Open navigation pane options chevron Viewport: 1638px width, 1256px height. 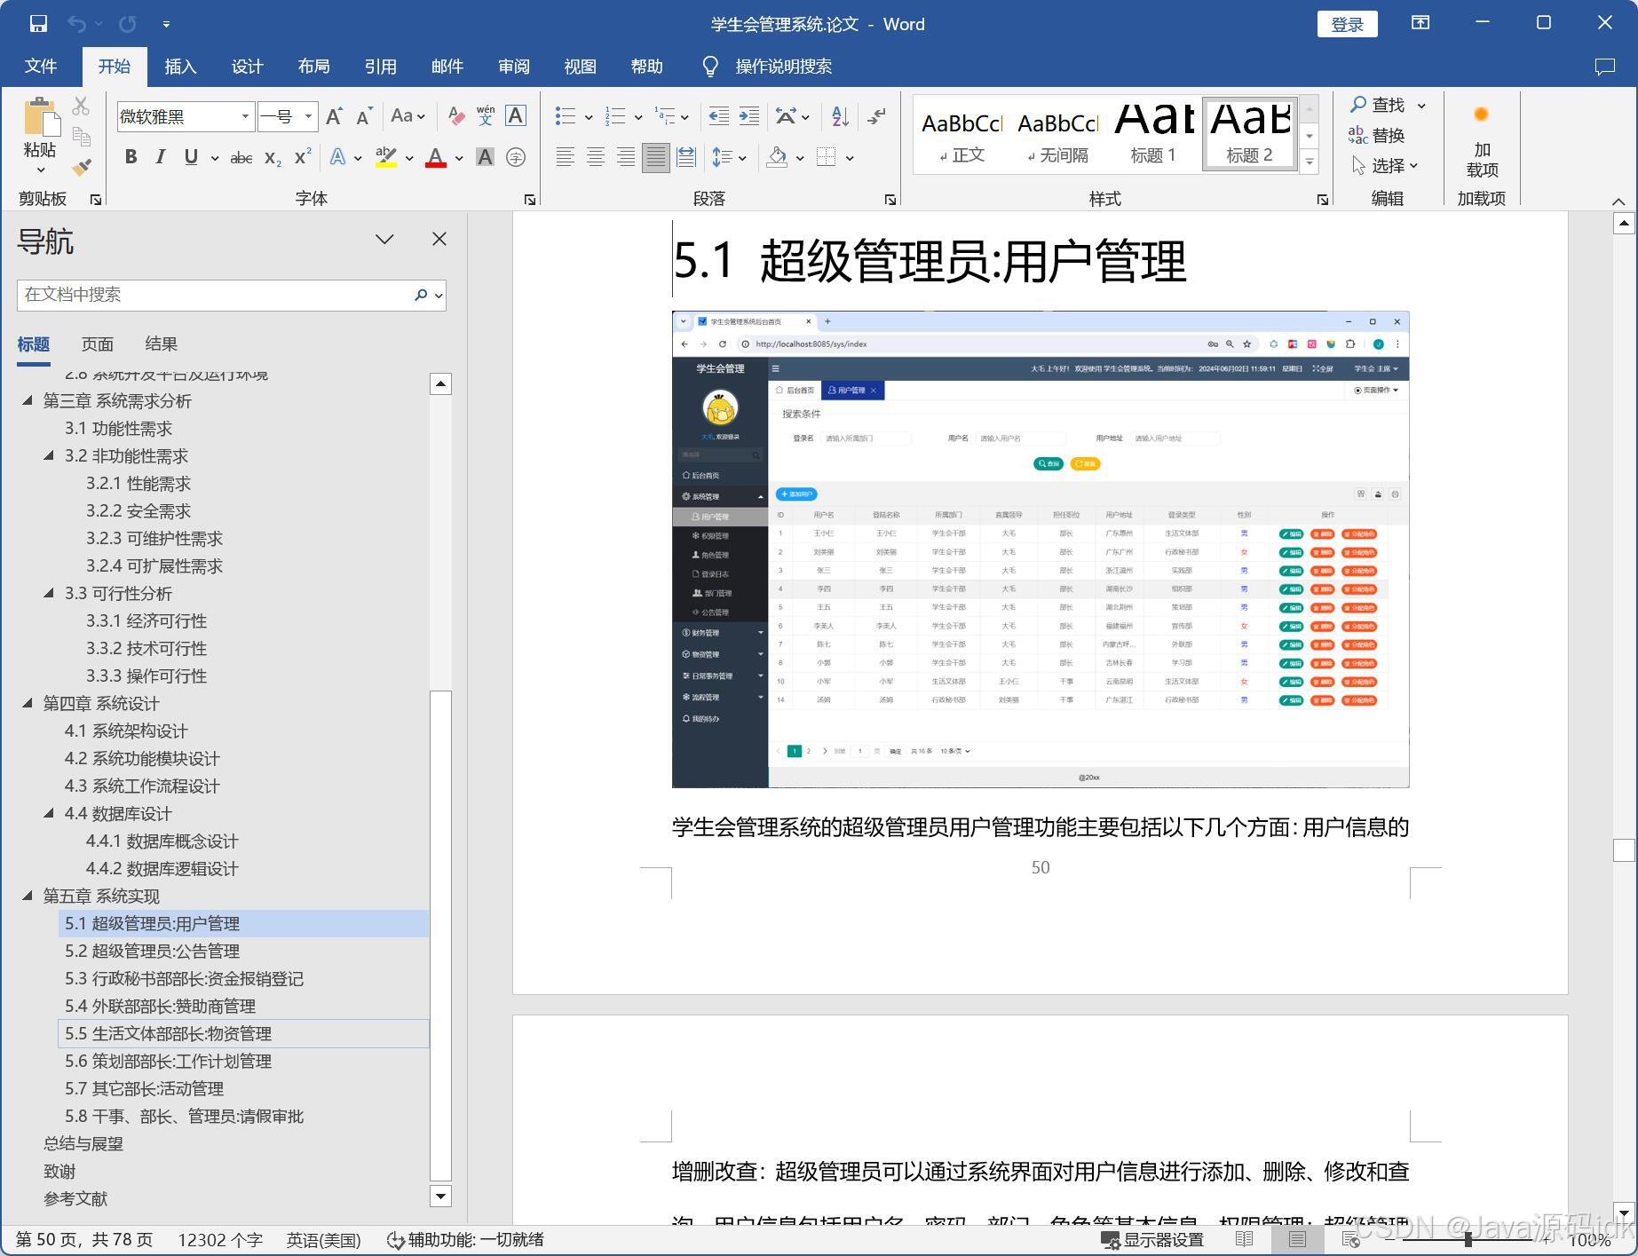(384, 239)
